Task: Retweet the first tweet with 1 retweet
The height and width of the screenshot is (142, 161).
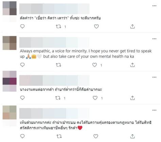Action: pyautogui.click(x=58, y=27)
